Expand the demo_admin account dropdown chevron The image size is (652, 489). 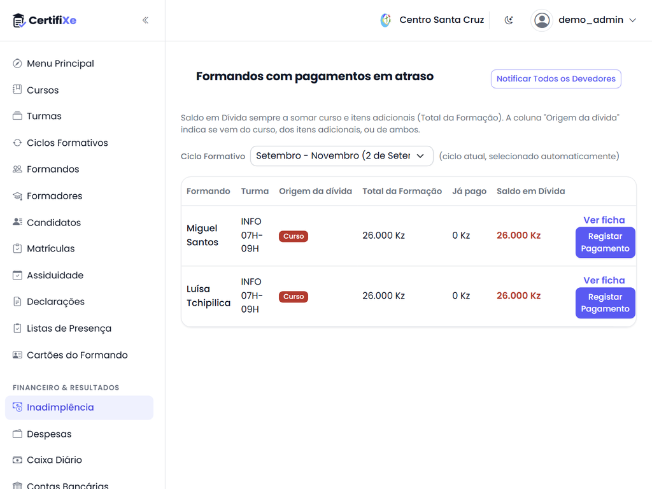[632, 20]
